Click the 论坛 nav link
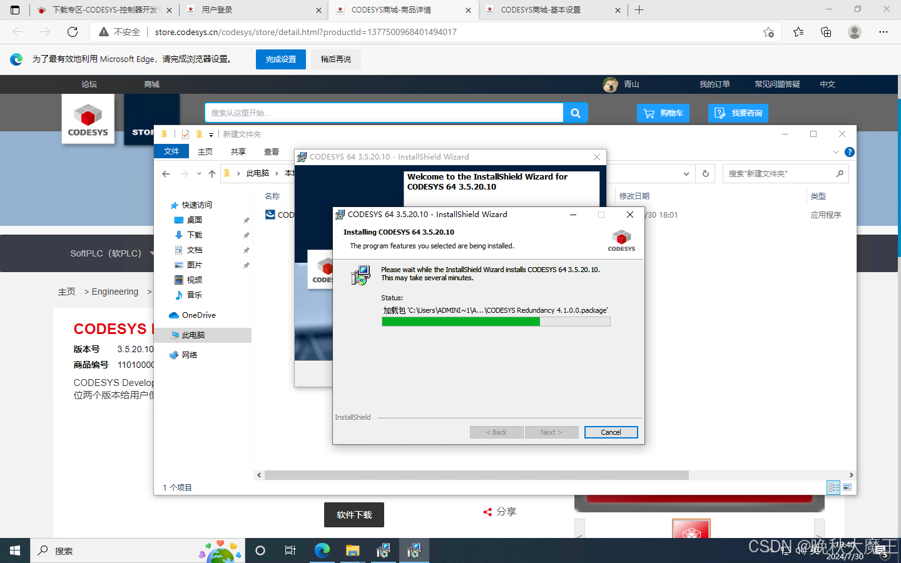 89,84
